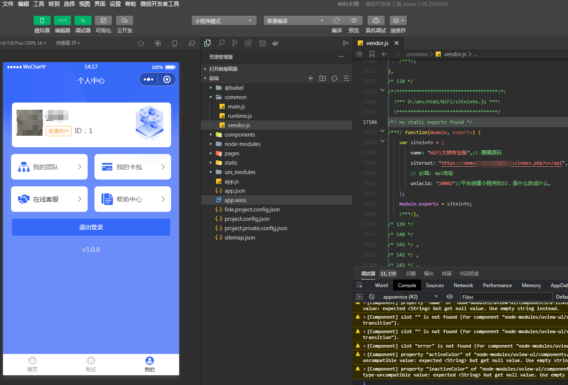Open the 6/7/8 Plus device selector dropdown
The image size is (568, 385).
coord(23,43)
